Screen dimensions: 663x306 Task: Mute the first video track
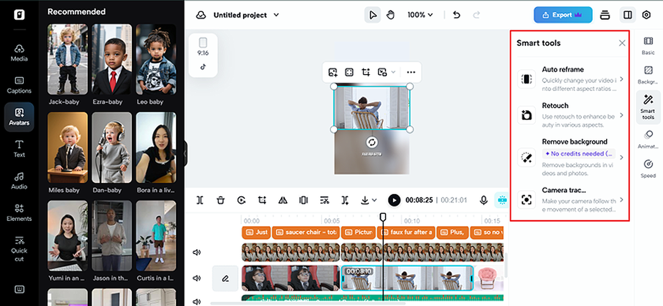click(x=197, y=252)
